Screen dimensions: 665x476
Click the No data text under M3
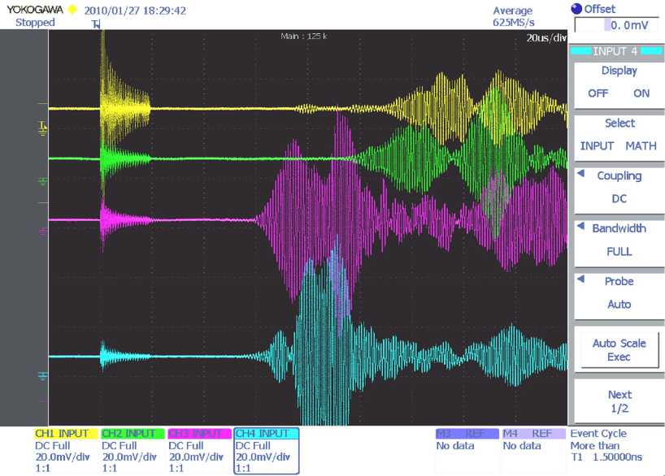click(x=455, y=445)
